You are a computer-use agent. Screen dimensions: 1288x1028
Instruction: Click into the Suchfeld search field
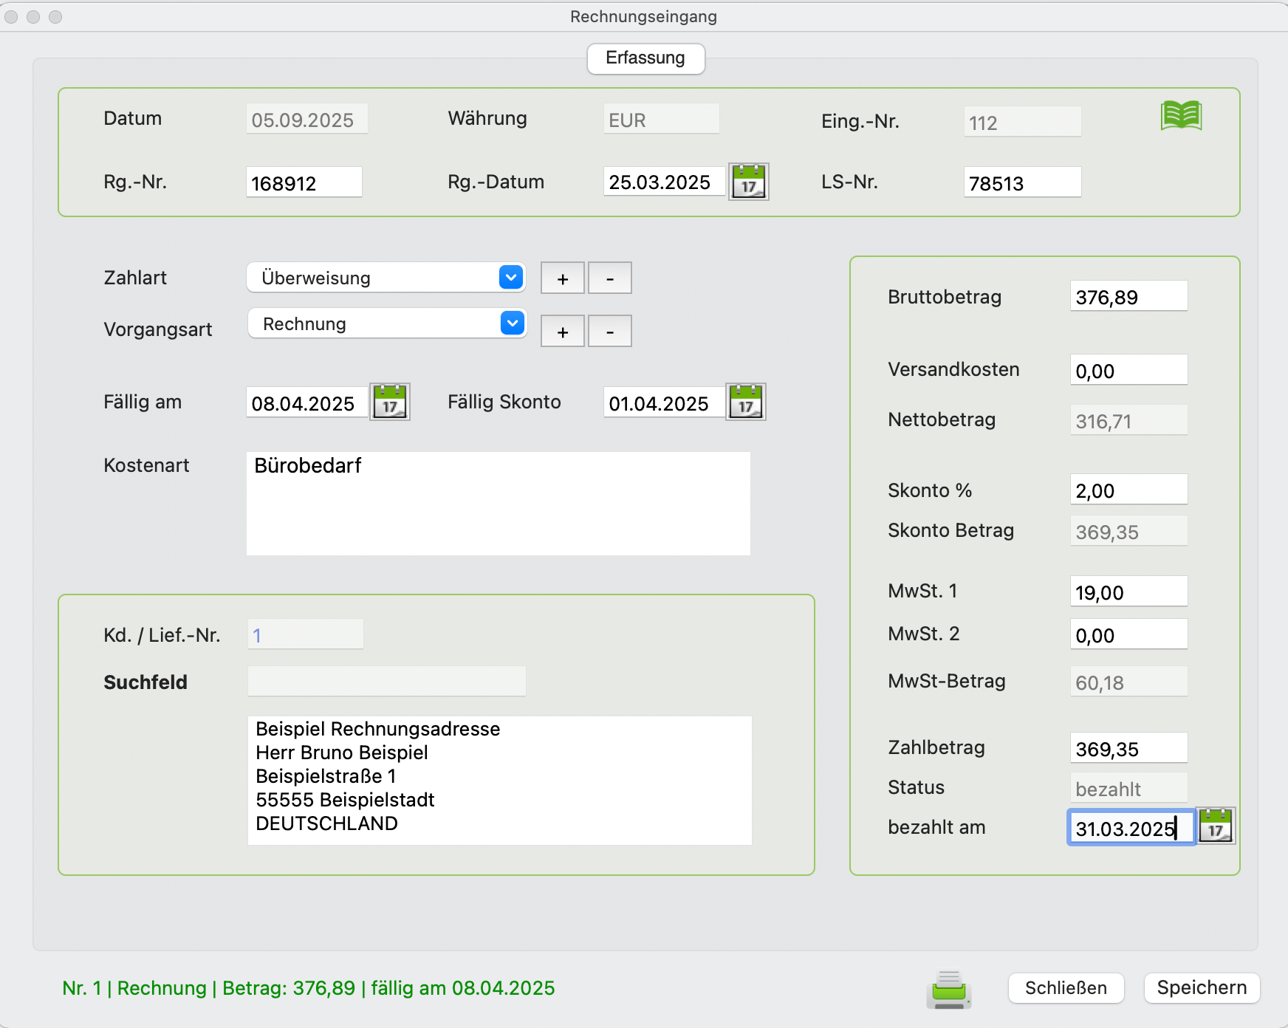(386, 681)
